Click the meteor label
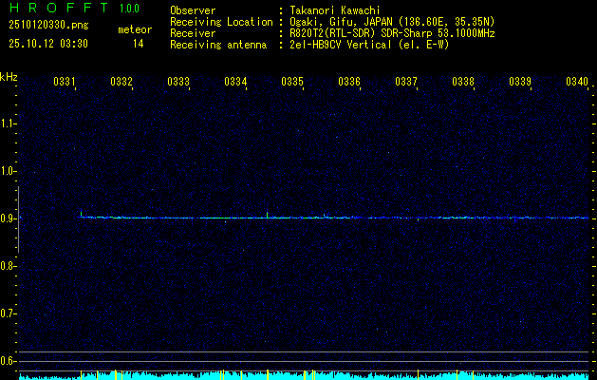597x380 pixels. point(135,29)
